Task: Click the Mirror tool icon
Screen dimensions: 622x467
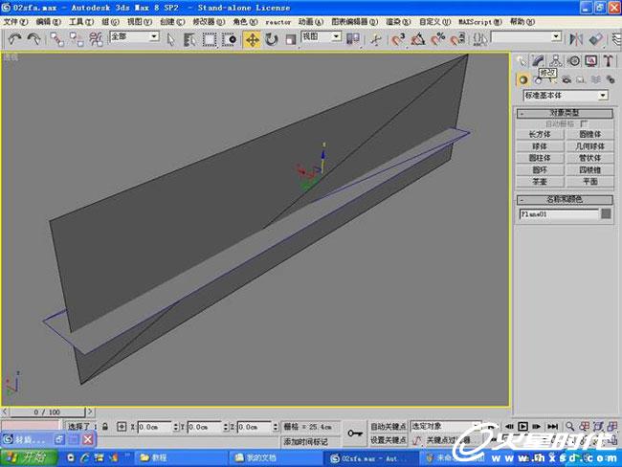Action: pyautogui.click(x=576, y=39)
